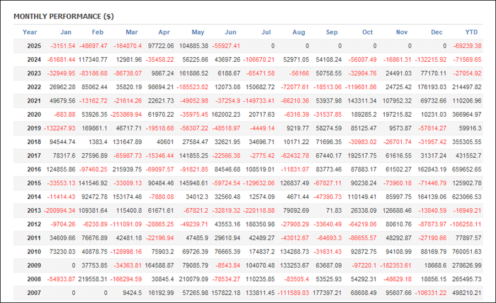Click the 2010 YTD value 760051.63
Screen dimensions: 496x303
tap(467, 252)
